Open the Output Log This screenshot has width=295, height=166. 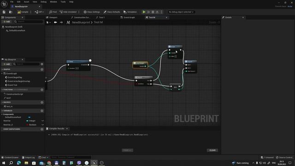(29, 157)
